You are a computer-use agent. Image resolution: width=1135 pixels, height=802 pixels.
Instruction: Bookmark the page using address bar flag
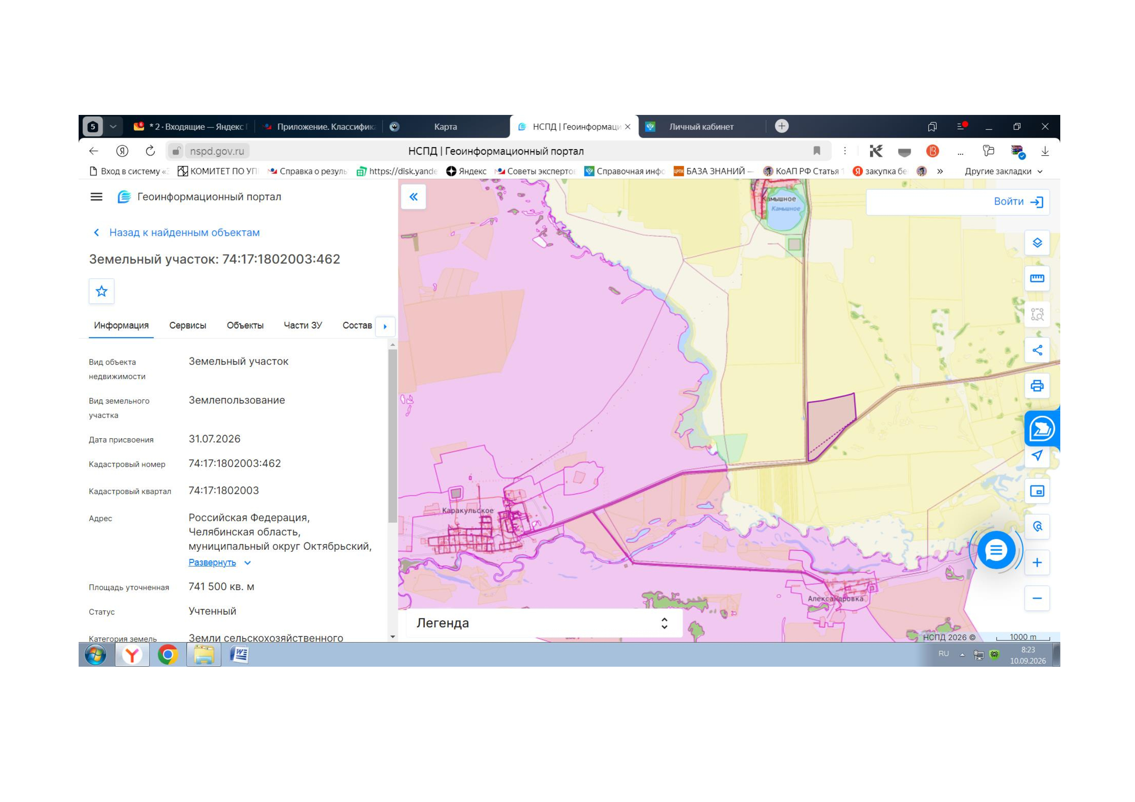tap(817, 151)
